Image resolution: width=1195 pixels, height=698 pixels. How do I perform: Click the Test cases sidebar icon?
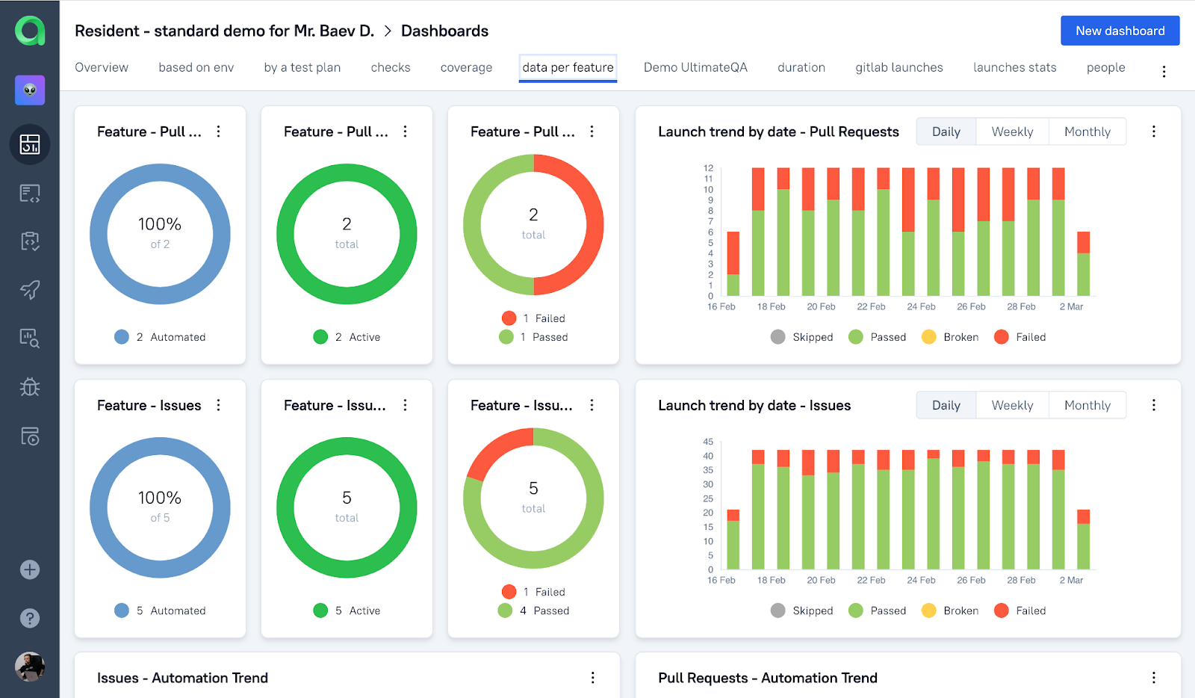tap(30, 193)
